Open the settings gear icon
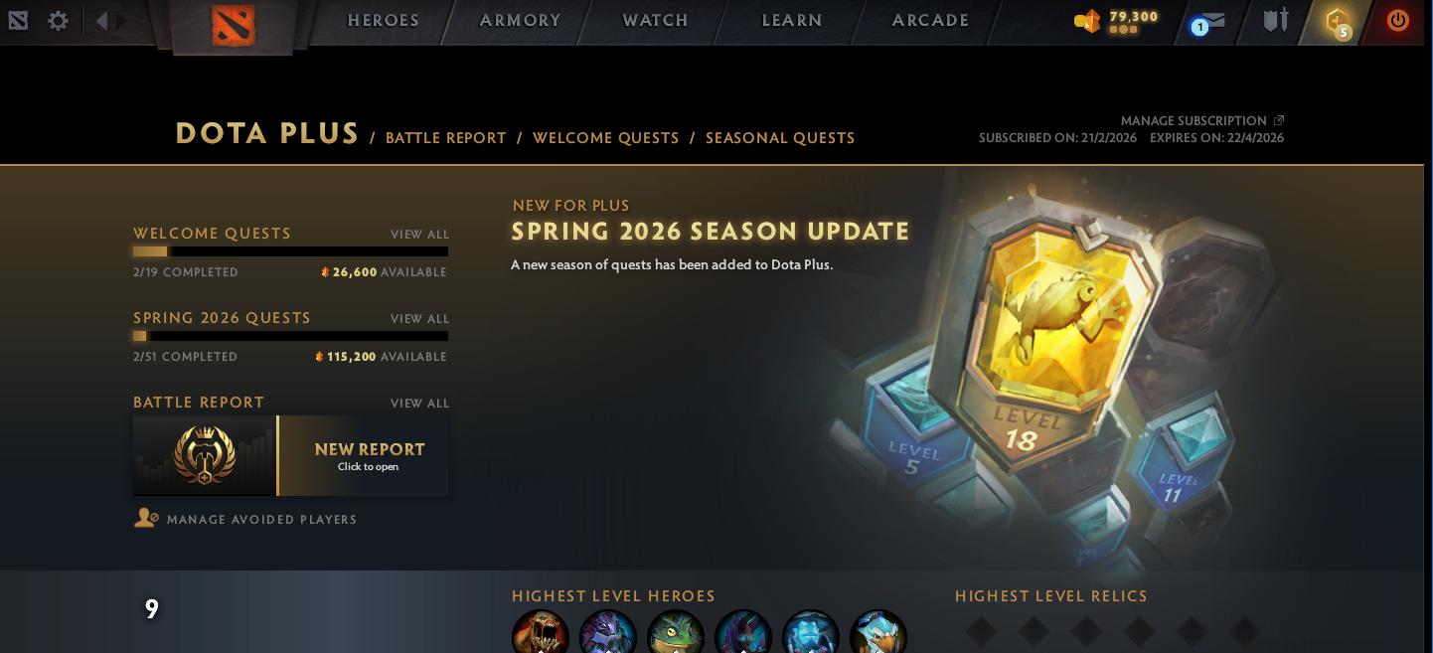 click(59, 20)
